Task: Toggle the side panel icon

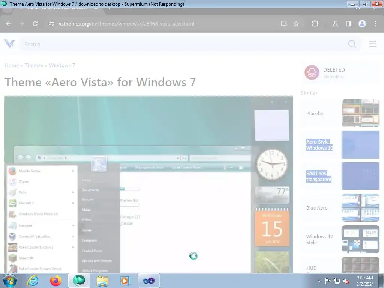Action: (348, 24)
